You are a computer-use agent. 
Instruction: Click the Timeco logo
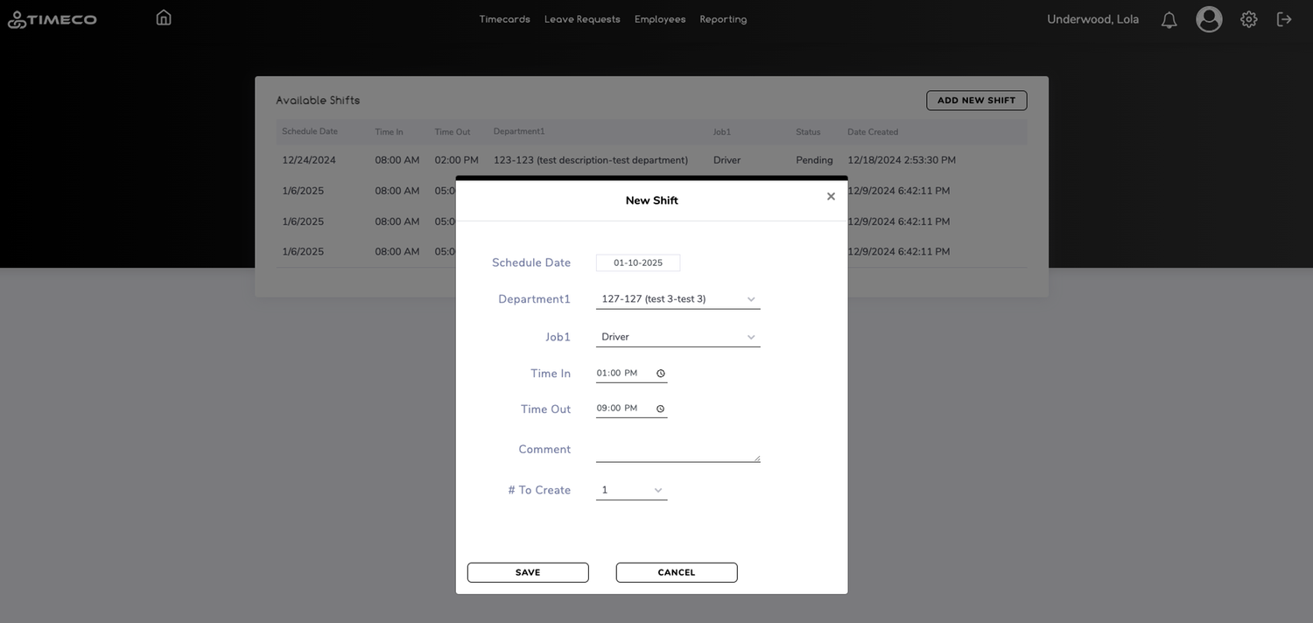click(53, 19)
